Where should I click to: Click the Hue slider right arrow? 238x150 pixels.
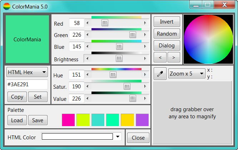(x=145, y=74)
